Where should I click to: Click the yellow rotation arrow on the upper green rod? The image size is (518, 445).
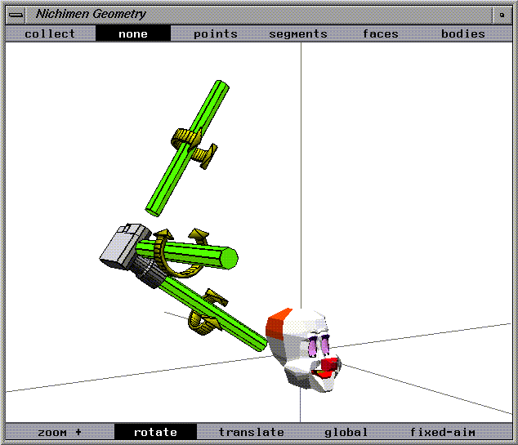point(194,147)
